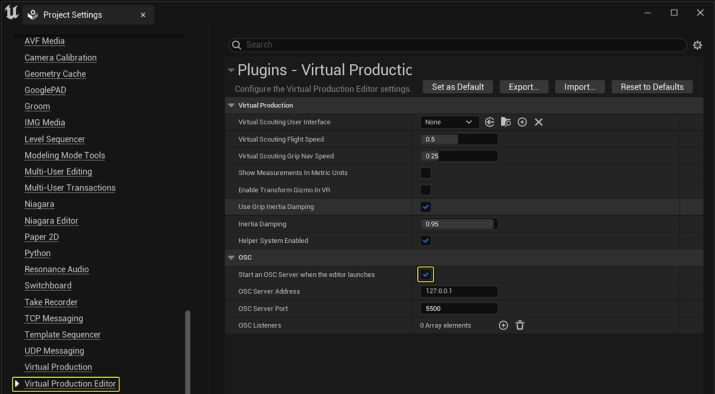Screen dimensions: 715x394
Task: Maximize the Project Settings window
Action: pos(674,13)
